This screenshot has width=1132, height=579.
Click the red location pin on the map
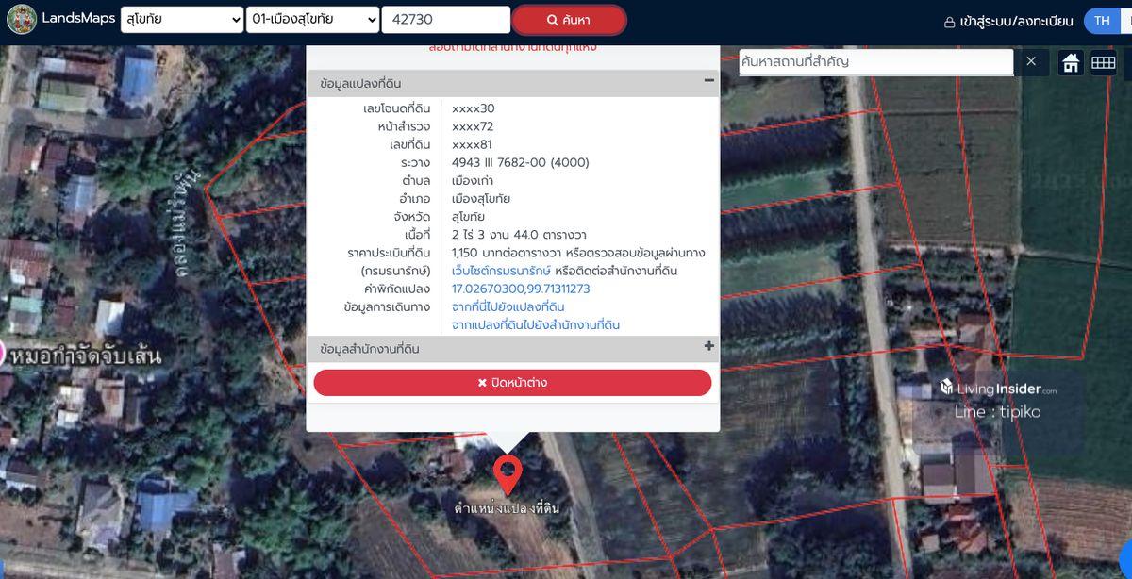coord(508,473)
